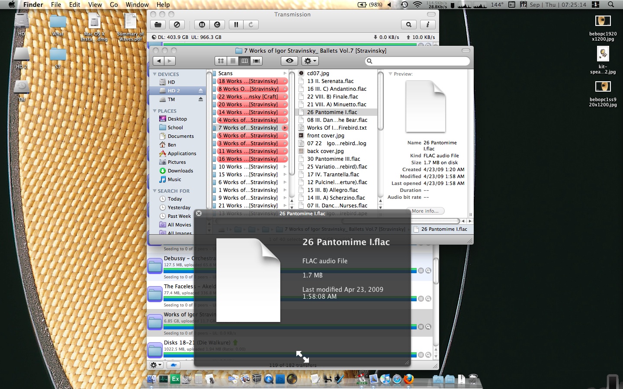Click the Wi-Fi status icon

[417, 5]
